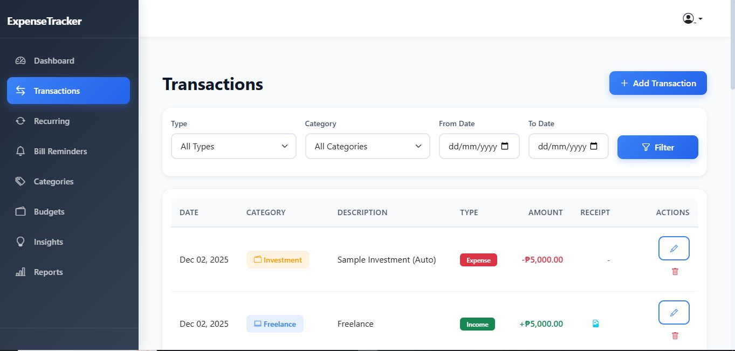Click the ExpenseTracker logo link
Screen dimensions: 735x351
44,22
